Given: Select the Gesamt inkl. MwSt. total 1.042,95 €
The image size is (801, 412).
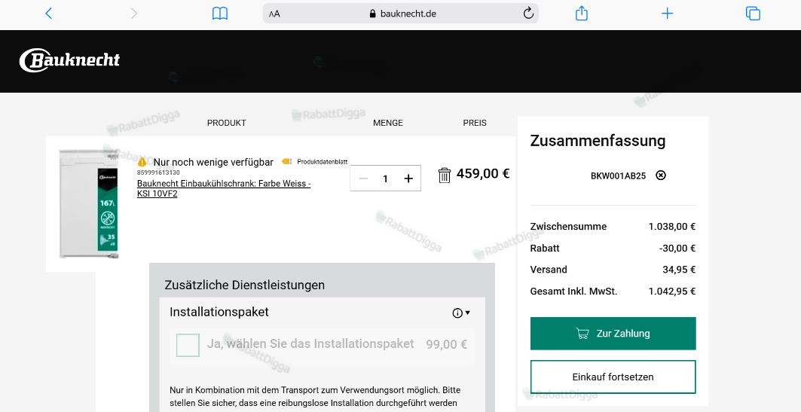Looking at the screenshot, I should pyautogui.click(x=671, y=291).
